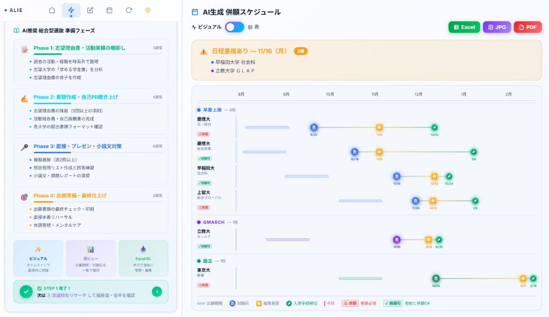Click the calendar icon beside AI生成 併願スケジュール
This screenshot has width=549, height=317.
(195, 12)
